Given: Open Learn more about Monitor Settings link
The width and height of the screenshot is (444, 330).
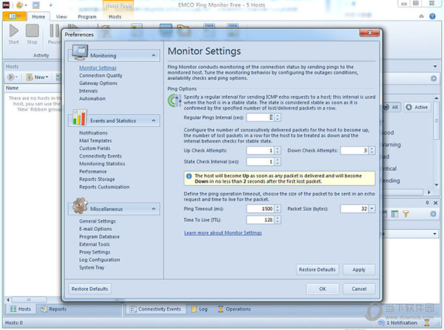Looking at the screenshot, I should click(223, 232).
